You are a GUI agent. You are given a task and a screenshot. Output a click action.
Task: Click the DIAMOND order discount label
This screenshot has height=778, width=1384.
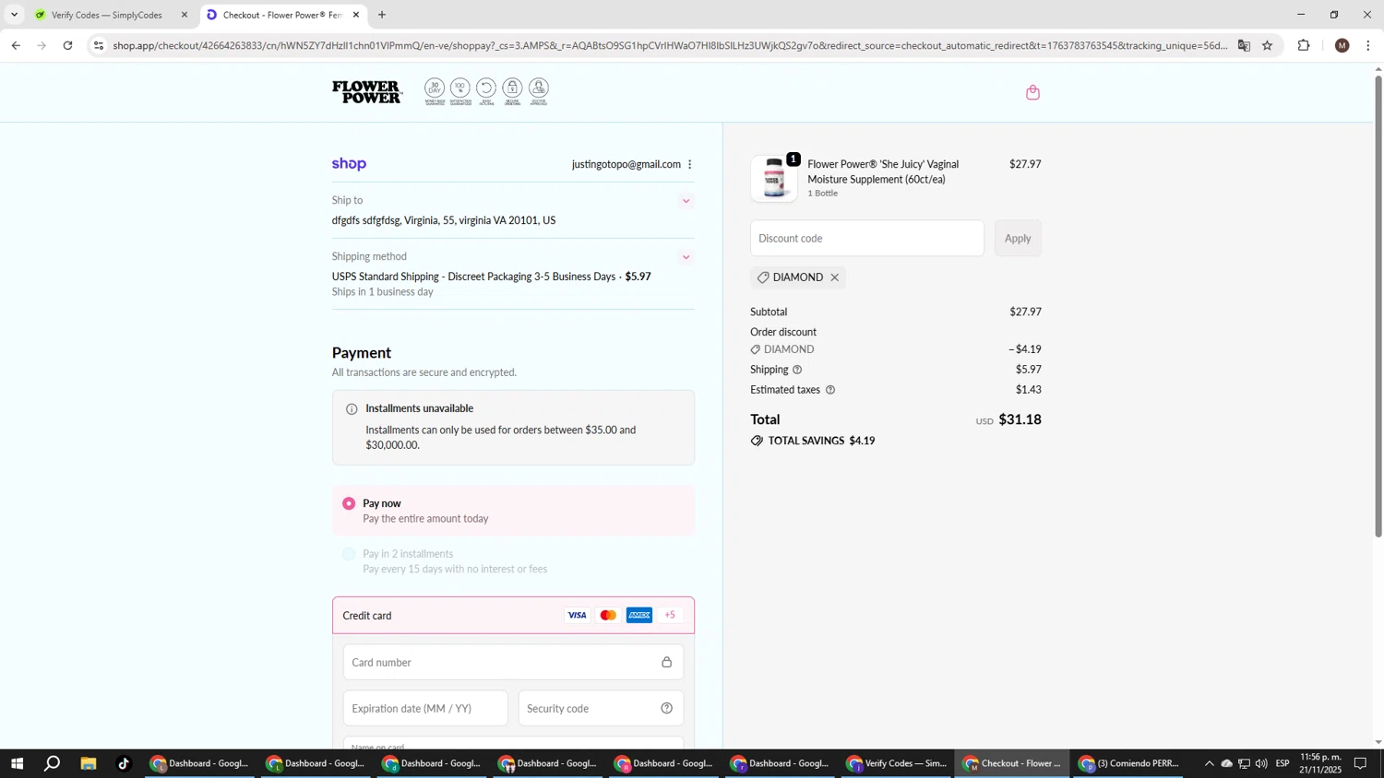(x=782, y=349)
